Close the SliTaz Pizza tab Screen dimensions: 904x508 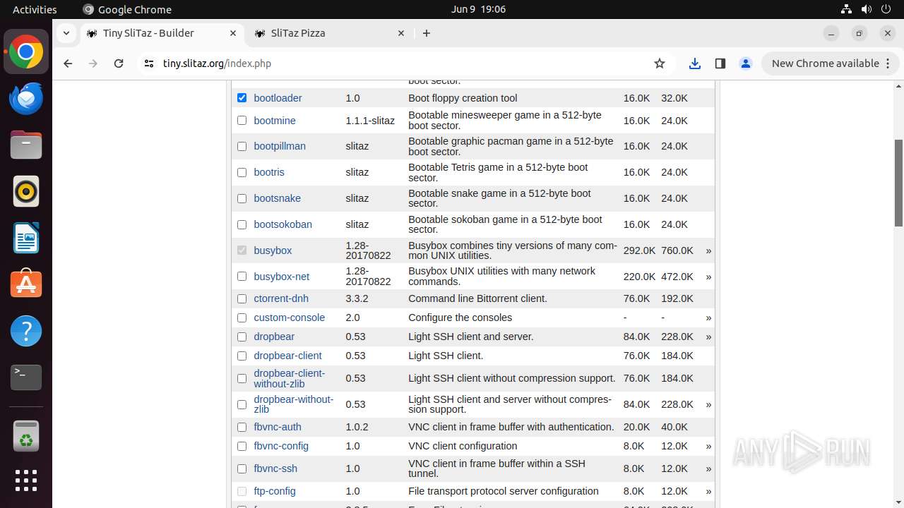click(x=401, y=33)
